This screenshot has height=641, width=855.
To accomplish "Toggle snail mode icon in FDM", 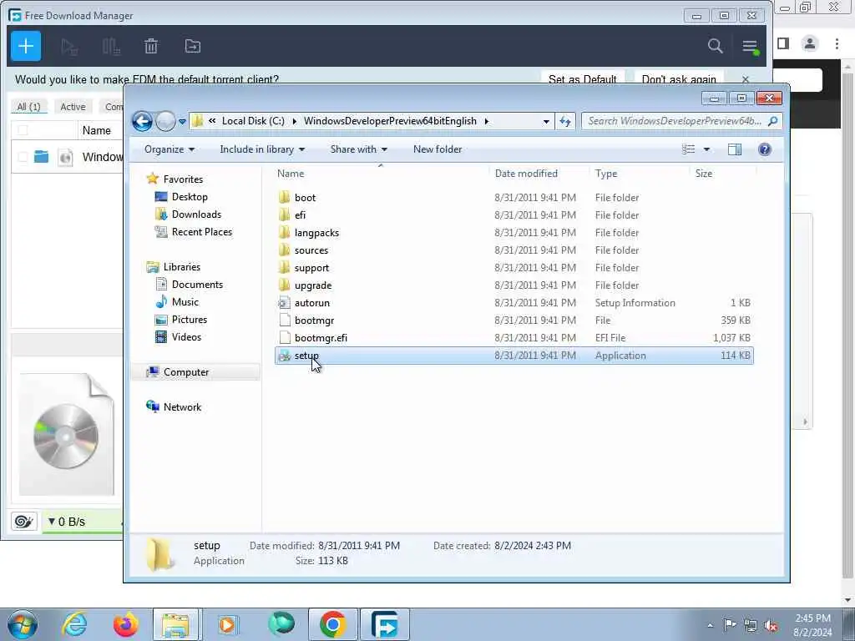I will [x=24, y=522].
